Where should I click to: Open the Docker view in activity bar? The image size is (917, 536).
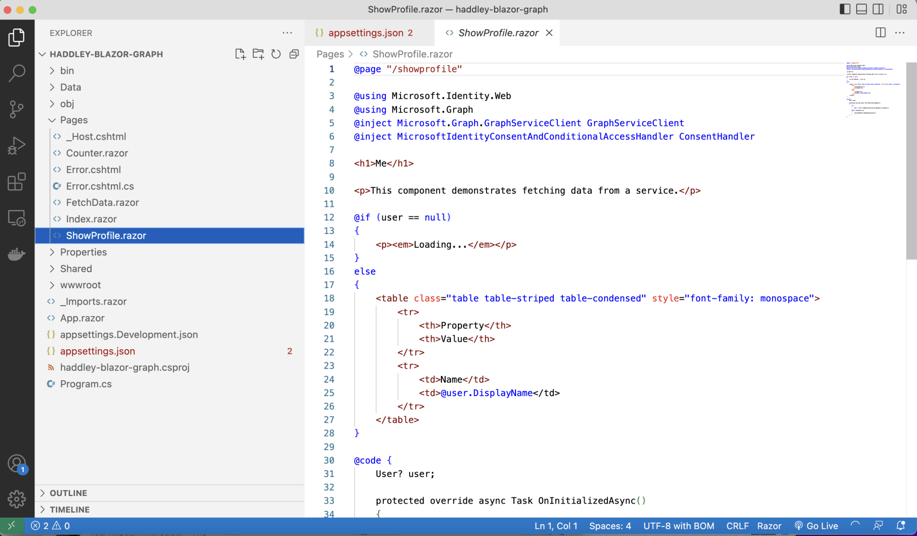(x=17, y=254)
